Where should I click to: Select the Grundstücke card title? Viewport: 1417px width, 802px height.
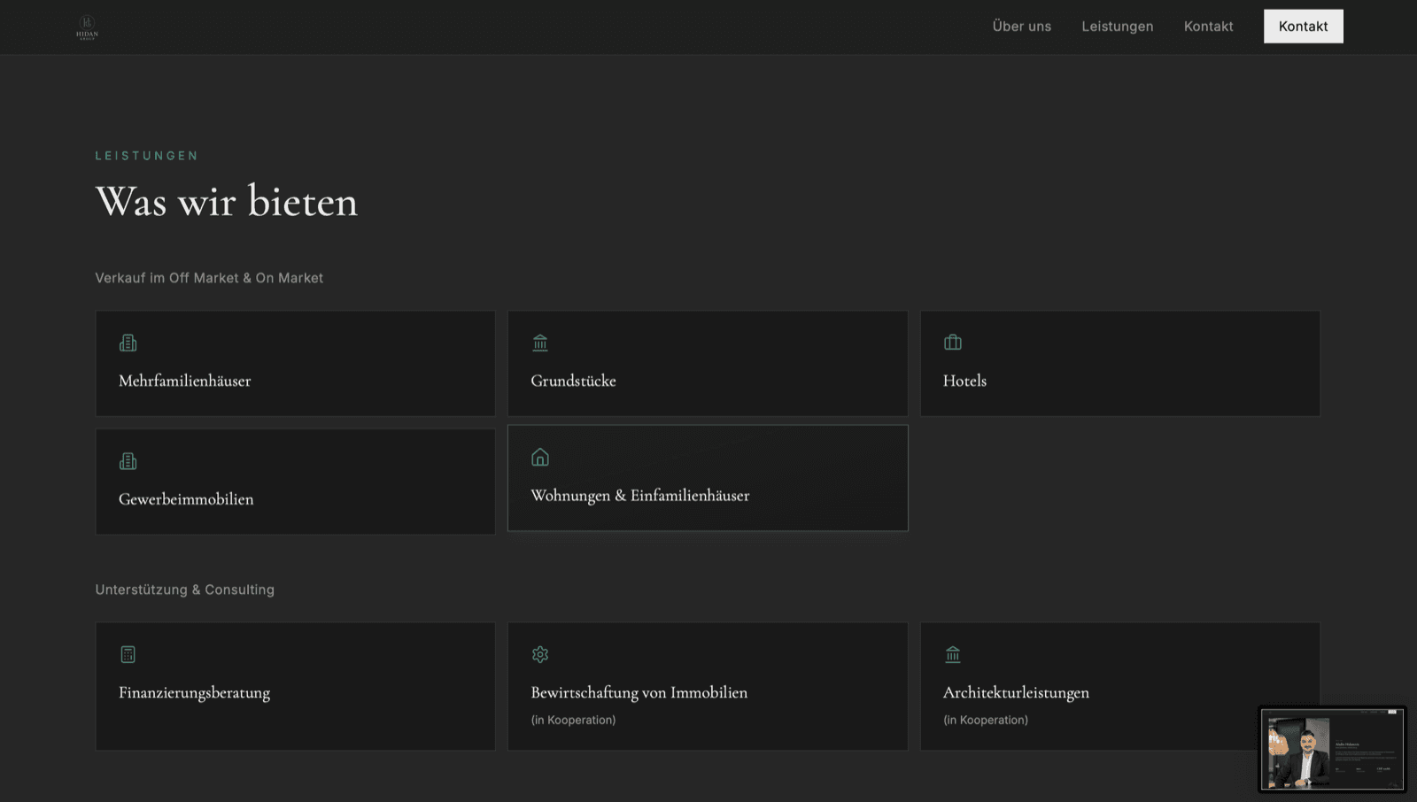coord(574,381)
